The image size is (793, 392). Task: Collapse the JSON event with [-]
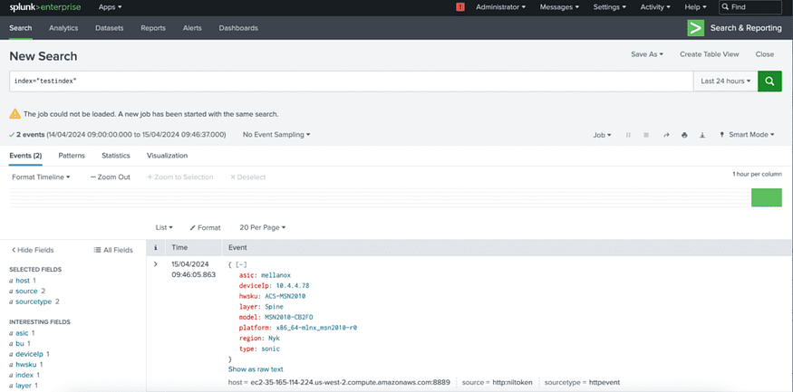(241, 264)
